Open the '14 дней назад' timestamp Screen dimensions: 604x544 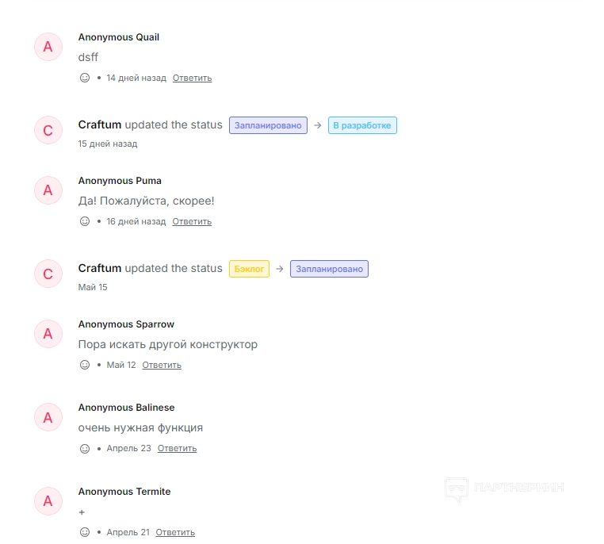[136, 78]
